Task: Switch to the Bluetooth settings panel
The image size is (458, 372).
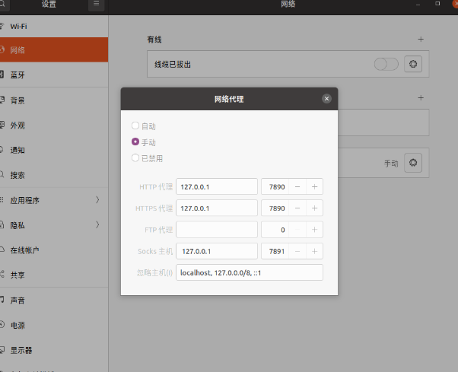Action: click(x=53, y=75)
